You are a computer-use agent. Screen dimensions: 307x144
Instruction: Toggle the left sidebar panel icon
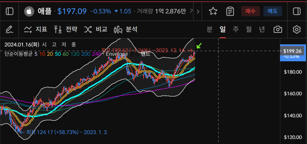[10, 11]
